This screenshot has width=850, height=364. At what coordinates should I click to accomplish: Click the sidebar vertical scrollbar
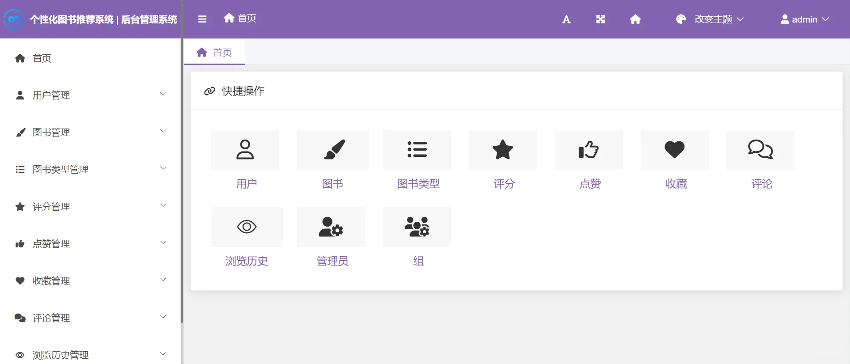182,161
